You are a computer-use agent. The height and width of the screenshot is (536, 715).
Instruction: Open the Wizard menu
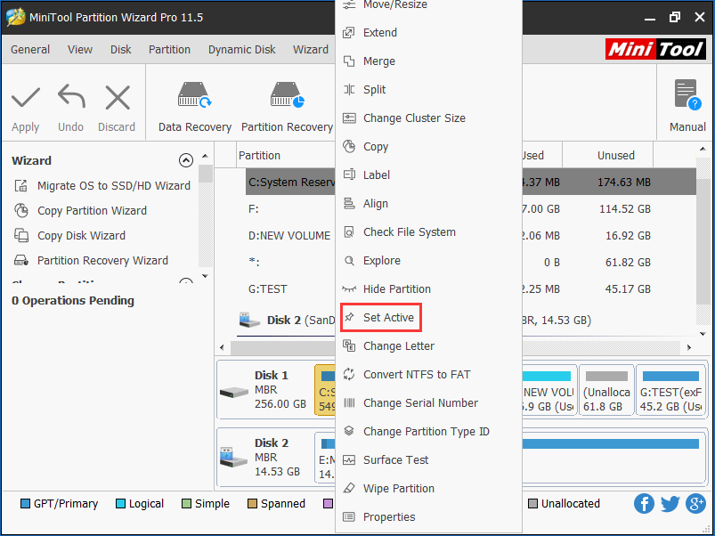pyautogui.click(x=311, y=49)
